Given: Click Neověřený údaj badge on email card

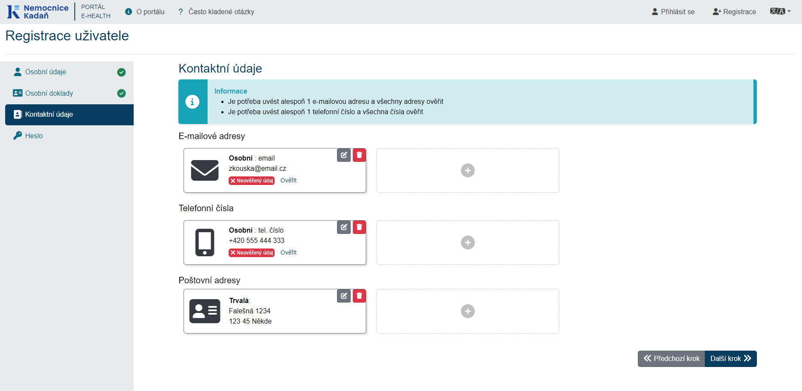Looking at the screenshot, I should [x=251, y=181].
